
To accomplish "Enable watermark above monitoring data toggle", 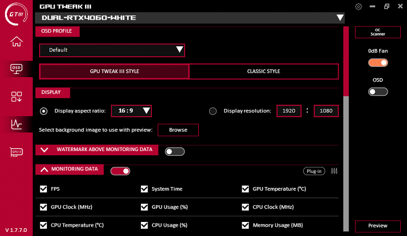I will (x=175, y=152).
